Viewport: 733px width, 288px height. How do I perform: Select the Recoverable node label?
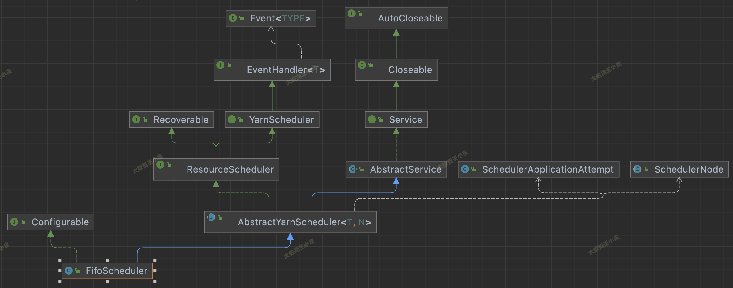tap(181, 120)
